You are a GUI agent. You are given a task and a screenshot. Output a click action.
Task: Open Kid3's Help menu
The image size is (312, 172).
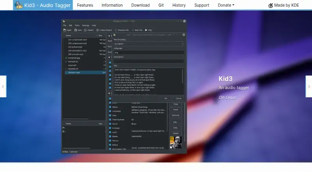[94, 25]
